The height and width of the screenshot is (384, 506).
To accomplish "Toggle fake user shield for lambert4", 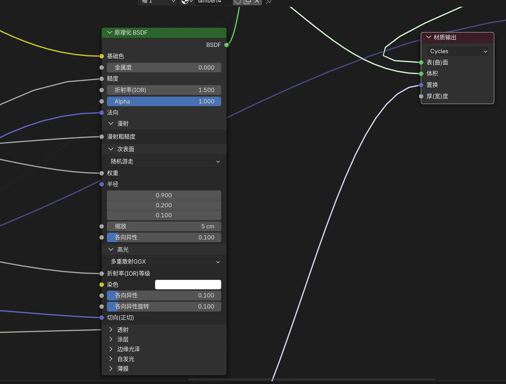I will [237, 2].
